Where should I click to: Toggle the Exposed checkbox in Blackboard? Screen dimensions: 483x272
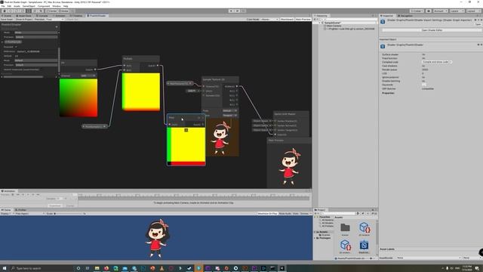(16, 47)
